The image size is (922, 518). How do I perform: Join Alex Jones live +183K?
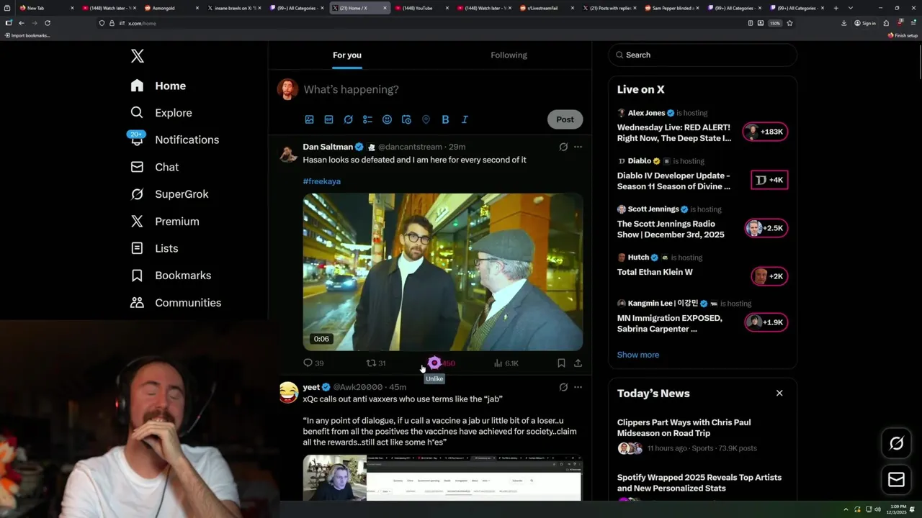(766, 132)
